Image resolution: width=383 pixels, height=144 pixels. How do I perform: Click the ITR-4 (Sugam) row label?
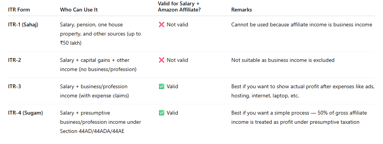coord(25,113)
